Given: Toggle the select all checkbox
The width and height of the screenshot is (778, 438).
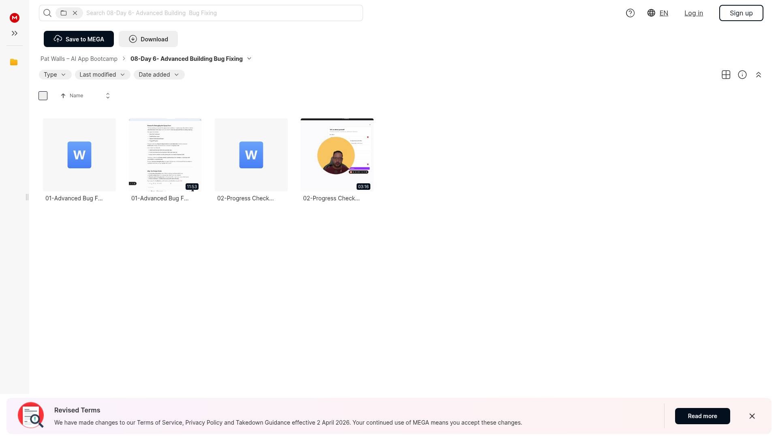Looking at the screenshot, I should [x=43, y=96].
